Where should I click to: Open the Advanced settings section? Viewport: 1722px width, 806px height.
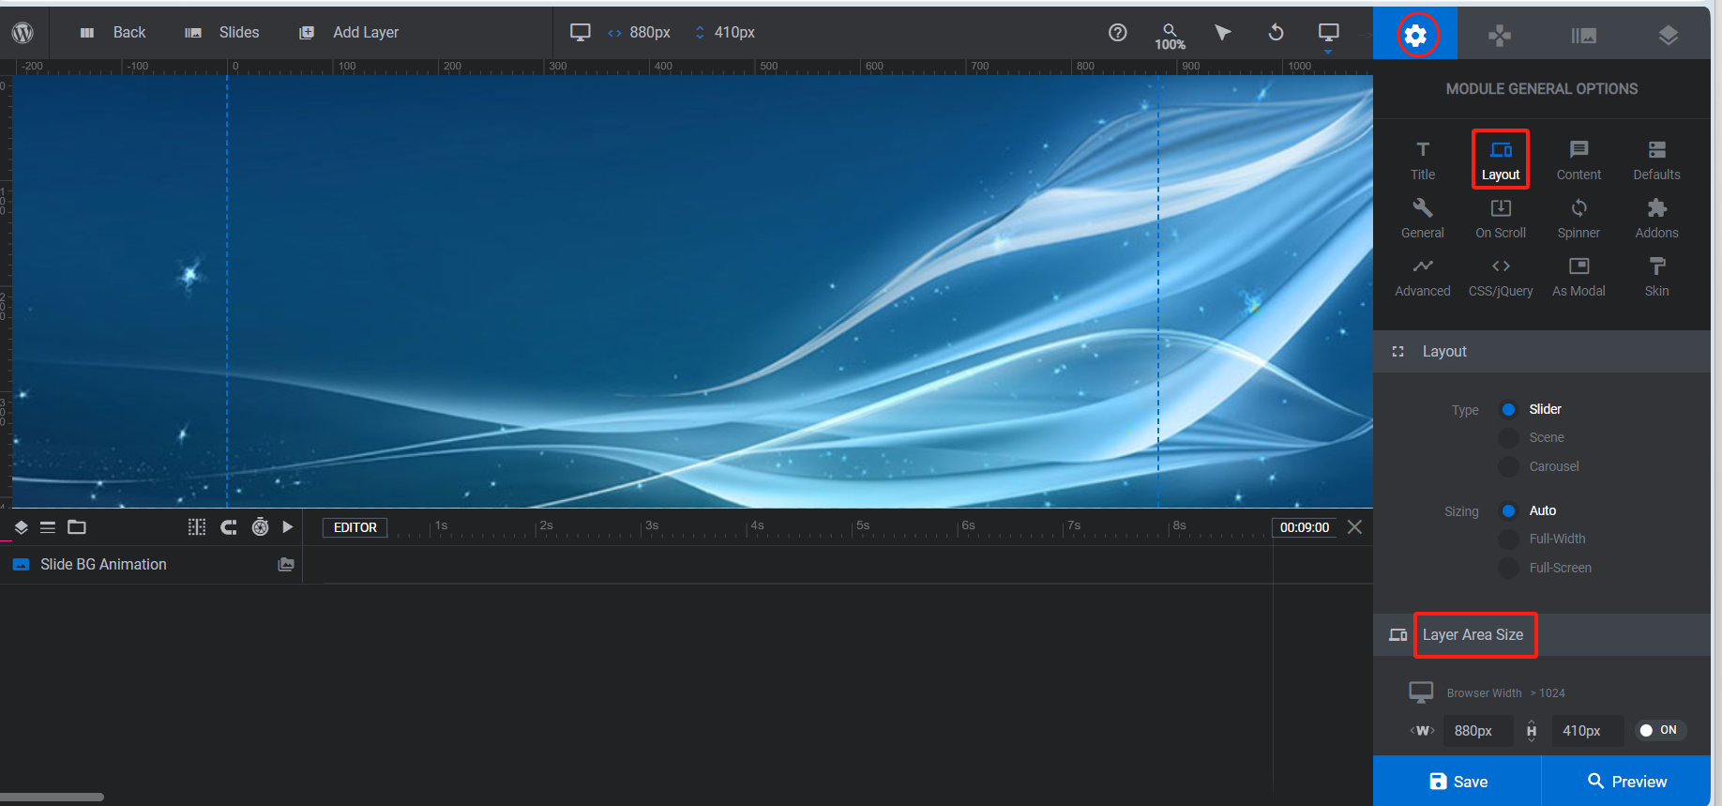1423,277
